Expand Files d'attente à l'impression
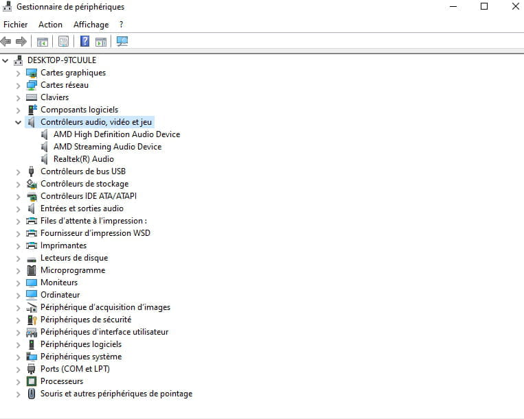The height and width of the screenshot is (419, 524). [x=18, y=222]
